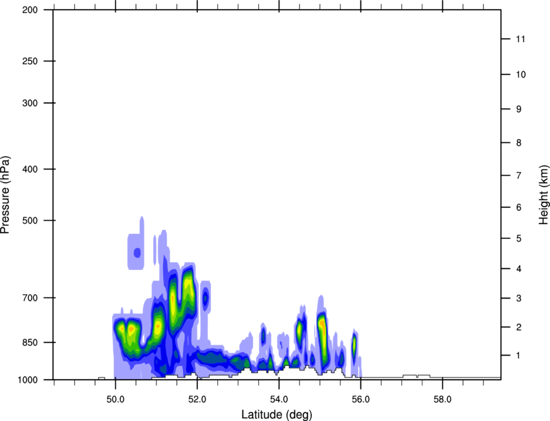Image resolution: width=550 pixels, height=421 pixels.
Task: Click the 'Height (km)' axis title
Action: point(544,195)
